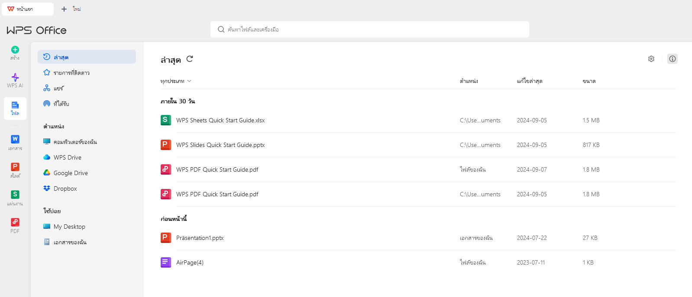Click the 27 KB size value
The width and height of the screenshot is (692, 297).
pos(590,238)
